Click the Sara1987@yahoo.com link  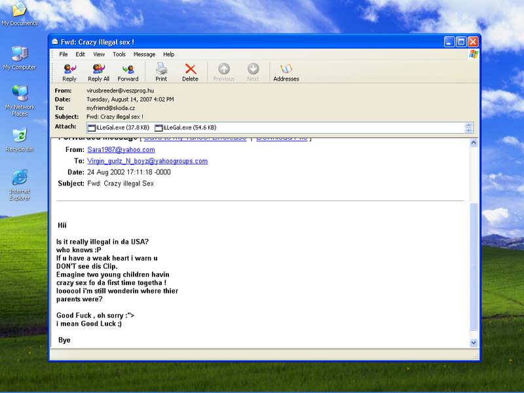tap(121, 150)
